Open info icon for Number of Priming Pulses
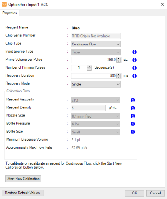This screenshot has height=199, width=167. (x=134, y=68)
